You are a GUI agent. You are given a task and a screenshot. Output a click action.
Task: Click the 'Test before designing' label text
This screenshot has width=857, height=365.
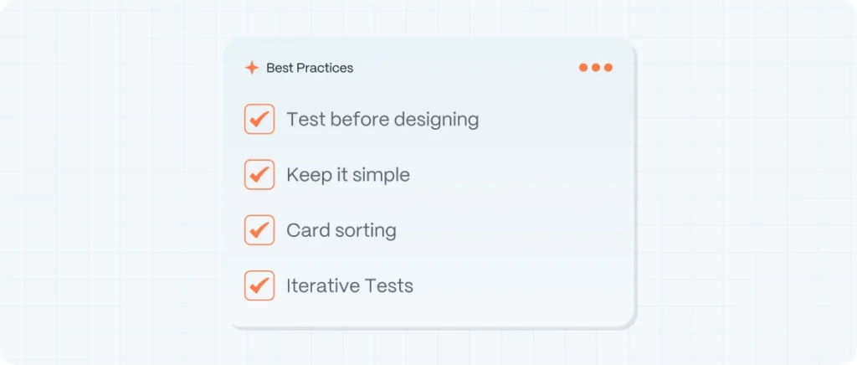coord(382,120)
